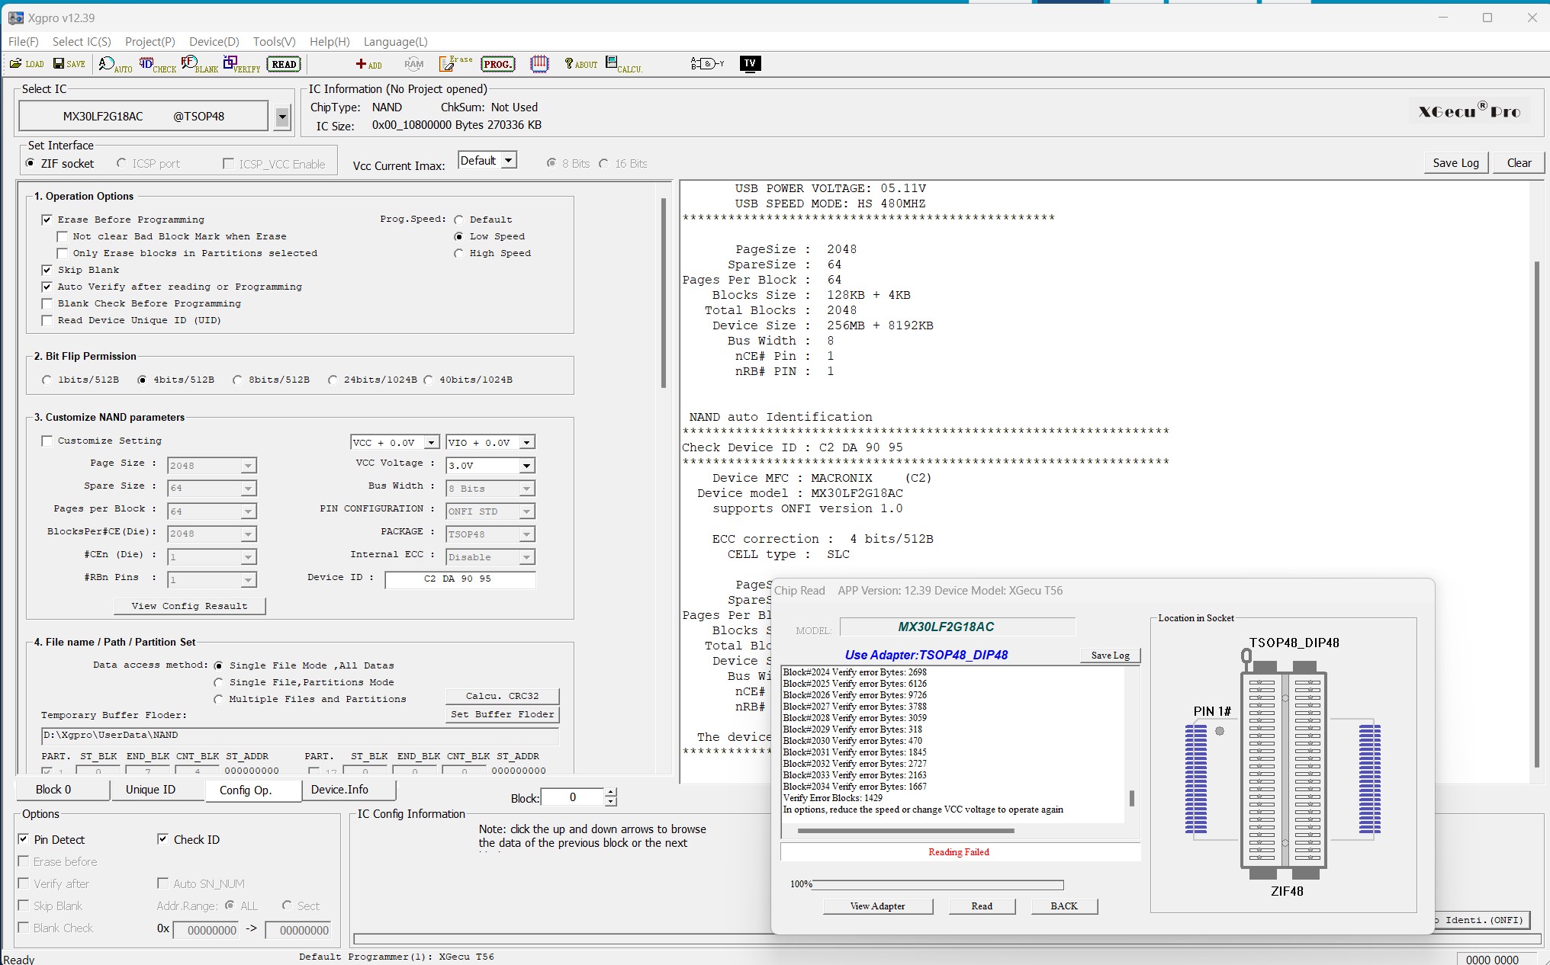This screenshot has width=1550, height=965.
Task: Expand the VCC Voltage 3.0V dropdown
Action: tap(526, 466)
